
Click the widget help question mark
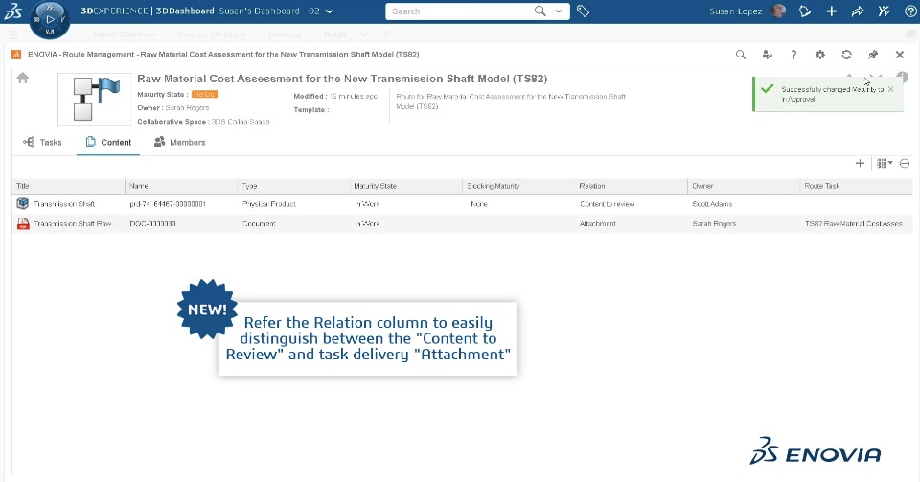[x=793, y=55]
